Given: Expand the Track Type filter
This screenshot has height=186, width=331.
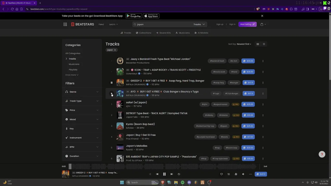Looking at the screenshot, I should click(x=82, y=101).
